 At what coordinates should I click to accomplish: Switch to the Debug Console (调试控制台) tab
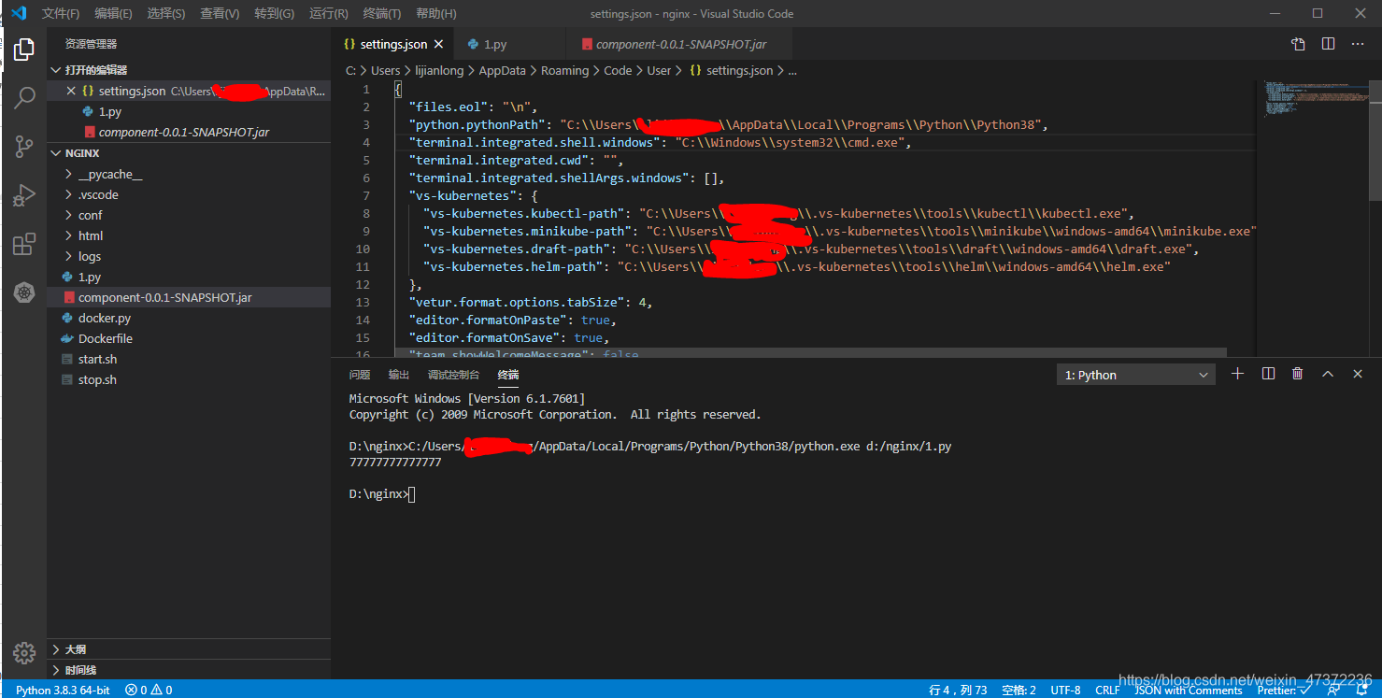click(453, 375)
